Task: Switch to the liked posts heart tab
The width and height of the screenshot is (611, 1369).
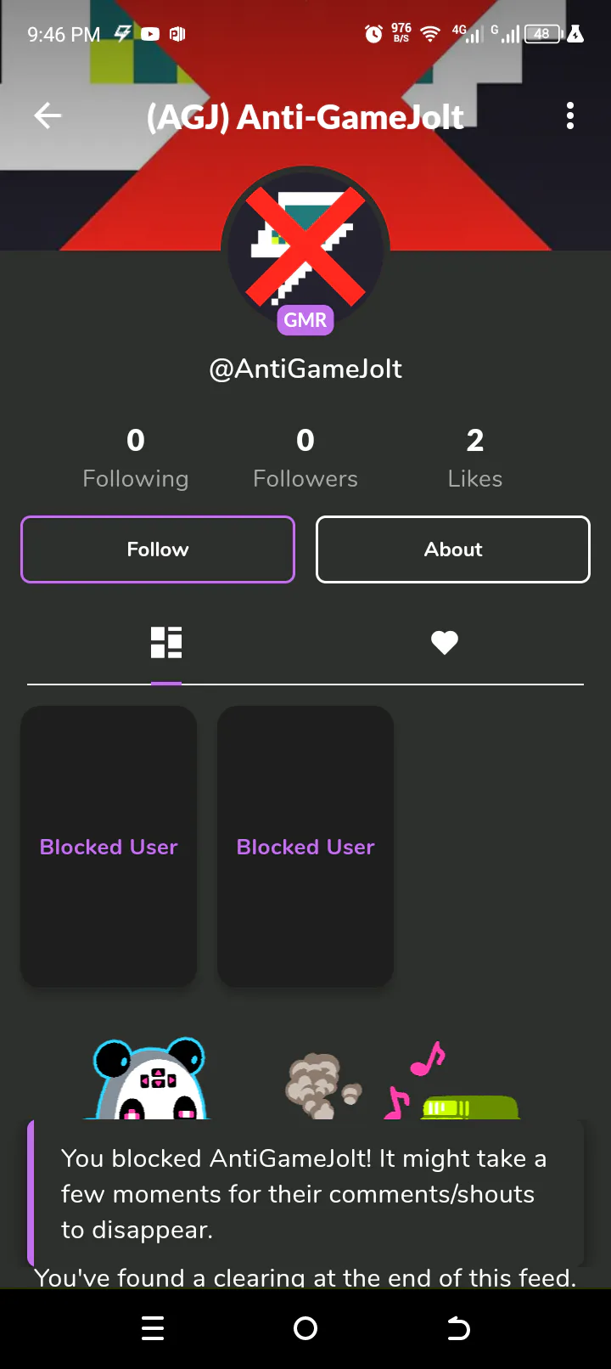Action: [x=445, y=643]
